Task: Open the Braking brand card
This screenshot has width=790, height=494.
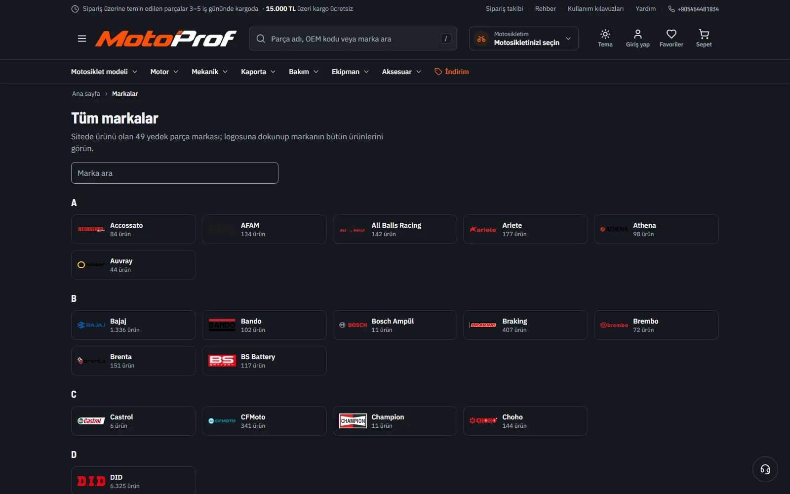Action: click(x=525, y=325)
